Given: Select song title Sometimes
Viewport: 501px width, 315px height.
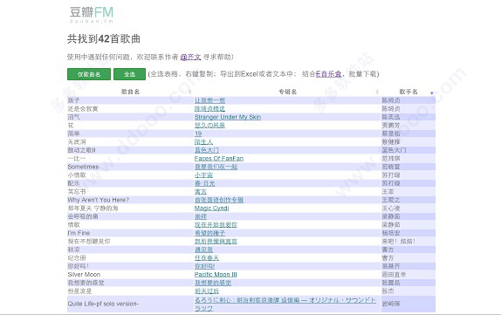Looking at the screenshot, I should [83, 167].
